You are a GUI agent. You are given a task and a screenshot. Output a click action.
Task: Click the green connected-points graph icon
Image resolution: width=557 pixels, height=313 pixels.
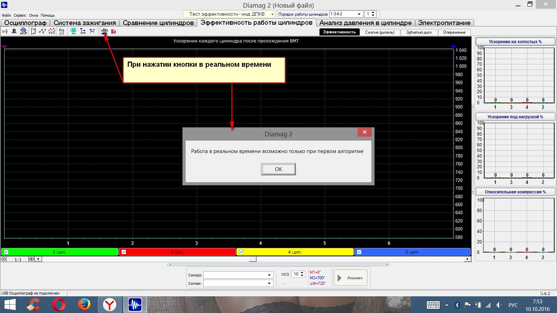(42, 31)
